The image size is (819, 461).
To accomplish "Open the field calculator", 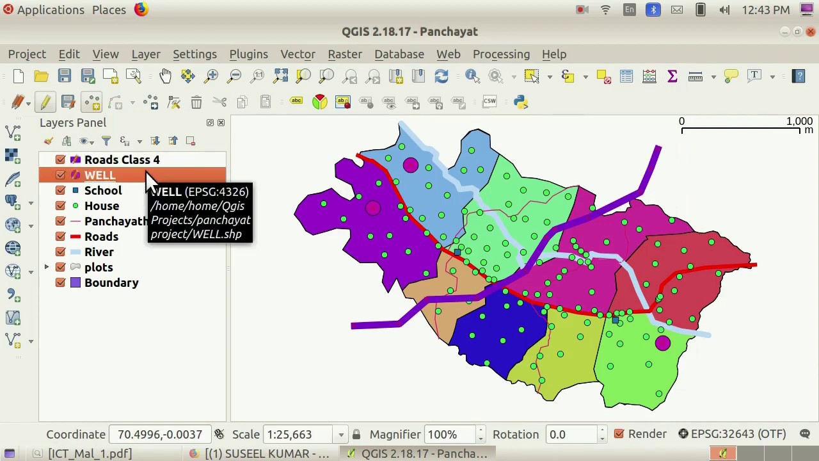I will [x=649, y=76].
